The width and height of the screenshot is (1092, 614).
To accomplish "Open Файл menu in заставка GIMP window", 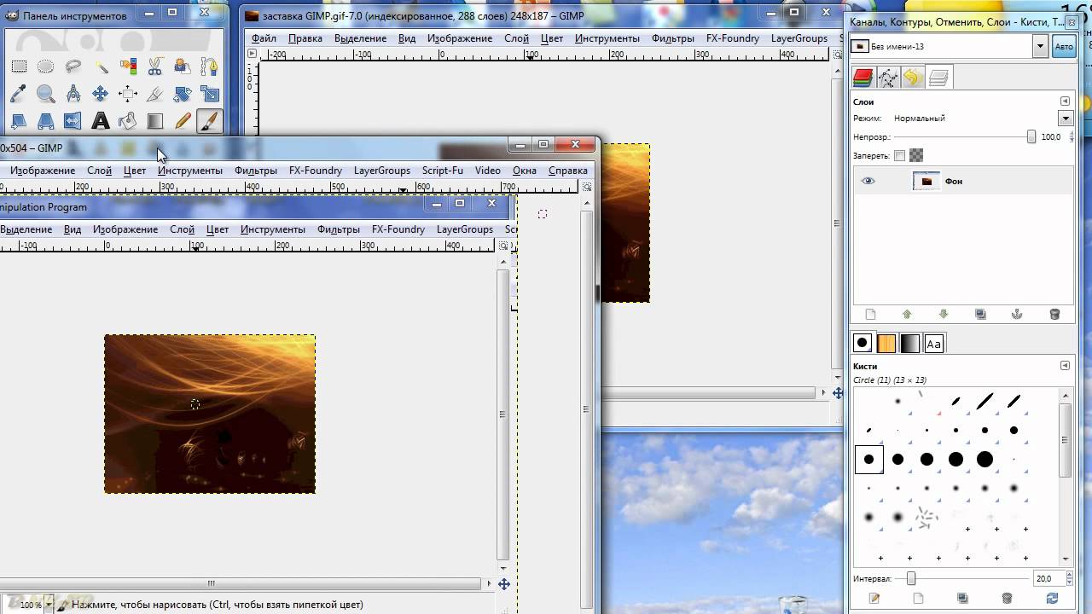I will click(264, 38).
